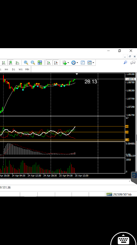Open the chat bubbles icon
The height and width of the screenshot is (245, 137).
133,63
